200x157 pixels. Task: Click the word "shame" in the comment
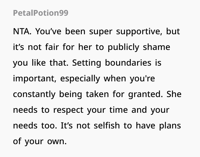157,47
